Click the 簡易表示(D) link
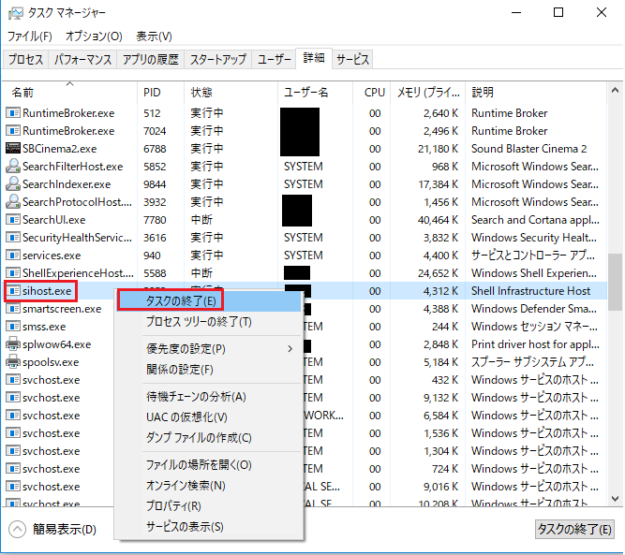The width and height of the screenshot is (625, 555). [x=65, y=530]
